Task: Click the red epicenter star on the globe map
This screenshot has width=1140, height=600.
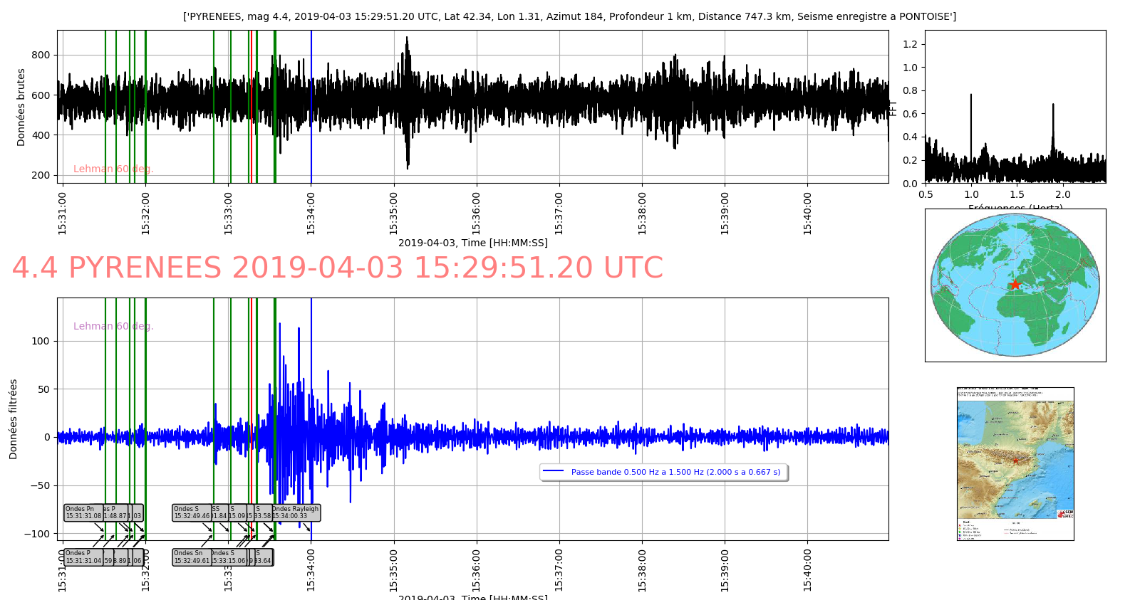Action: (1015, 285)
